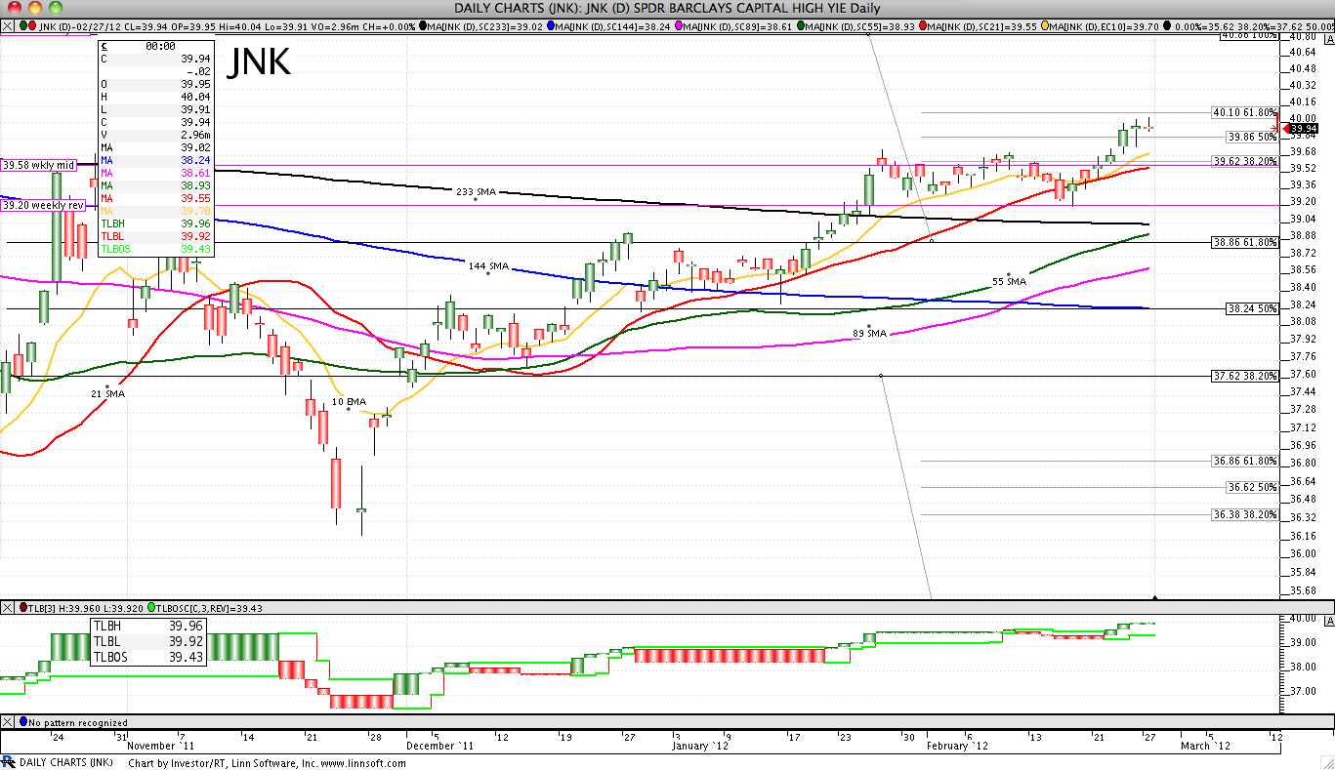Click the yellow 'MA 39.70' row in data box
The width and height of the screenshot is (1335, 770).
click(x=155, y=210)
